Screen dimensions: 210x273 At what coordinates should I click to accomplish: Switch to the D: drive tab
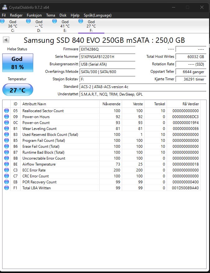(x=39, y=26)
